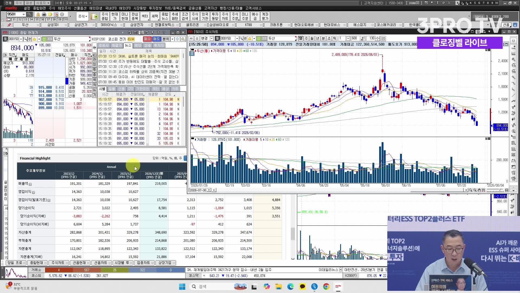
Task: Open the stock code 000150 dropdown in the 종합 현재가 window
Action: tap(21, 39)
